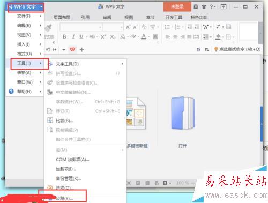This screenshot has height=203, width=268.
Task: Click the align left icon
Action: coord(168,37)
